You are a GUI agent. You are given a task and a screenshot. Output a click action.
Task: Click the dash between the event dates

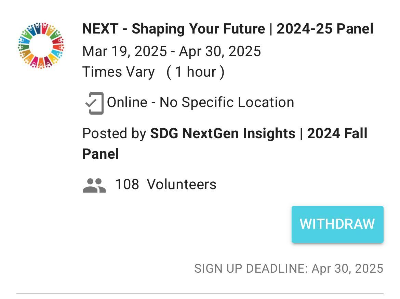coord(173,52)
